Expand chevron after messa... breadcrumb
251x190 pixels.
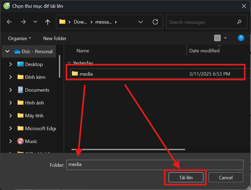(x=116, y=22)
